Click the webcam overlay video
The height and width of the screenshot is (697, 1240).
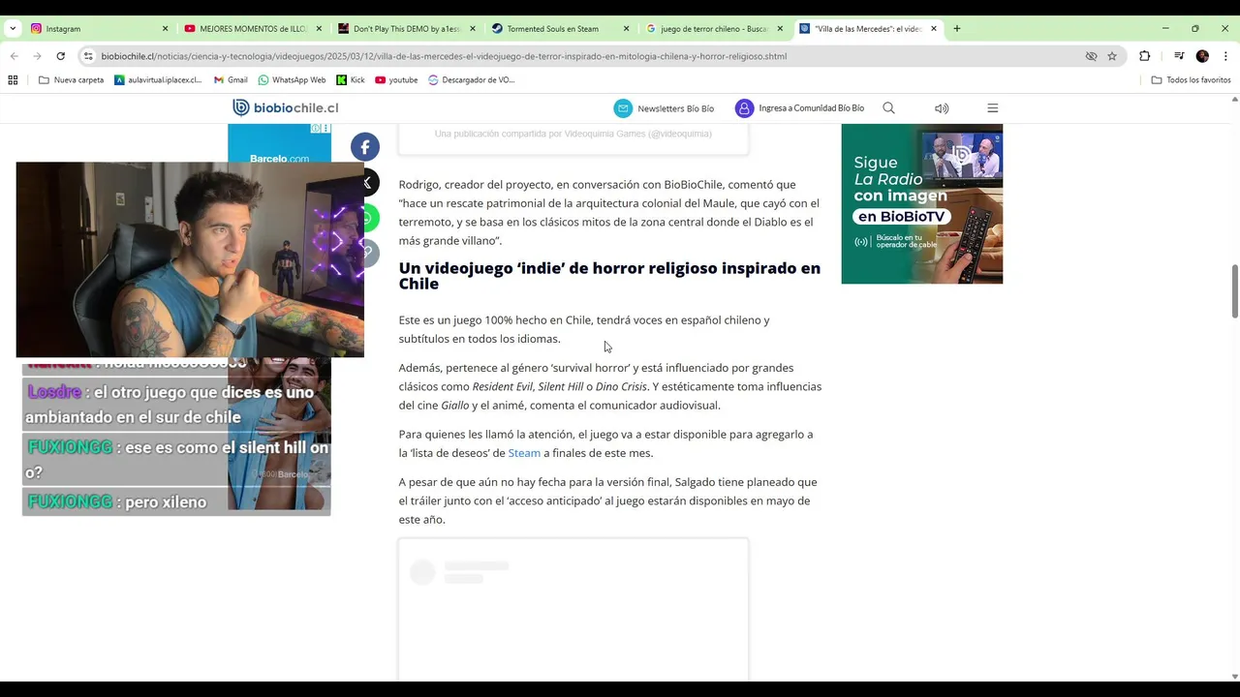coord(190,259)
